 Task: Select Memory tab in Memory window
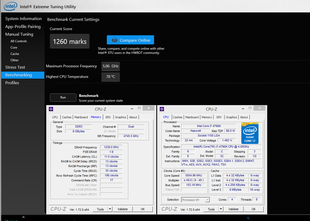coord(96,117)
